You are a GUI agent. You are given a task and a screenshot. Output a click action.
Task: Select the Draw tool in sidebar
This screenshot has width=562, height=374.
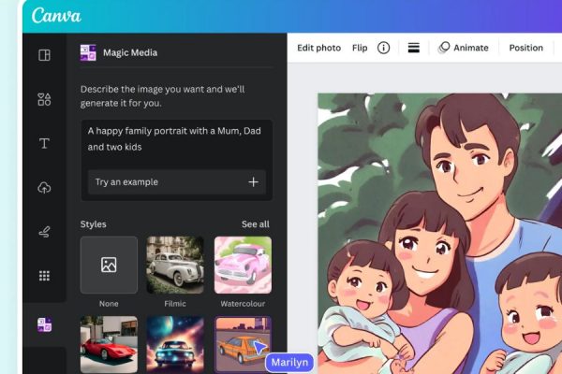click(x=44, y=232)
